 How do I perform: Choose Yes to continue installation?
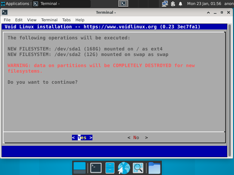click(82, 137)
